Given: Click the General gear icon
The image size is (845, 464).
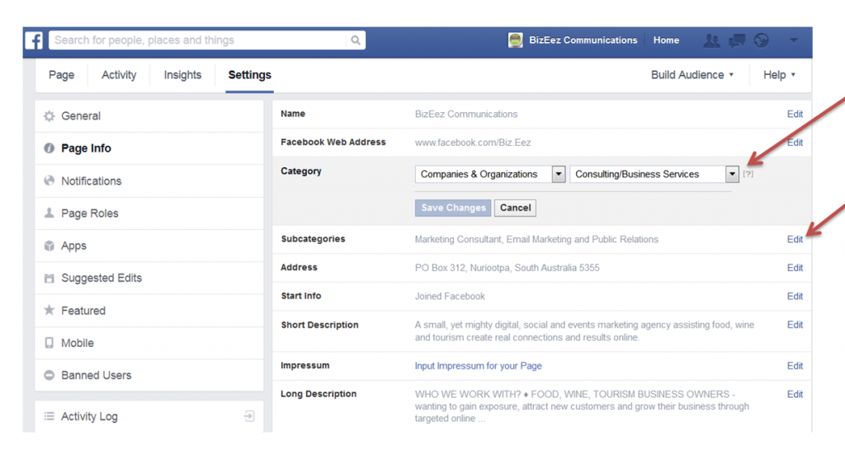Looking at the screenshot, I should (x=49, y=115).
